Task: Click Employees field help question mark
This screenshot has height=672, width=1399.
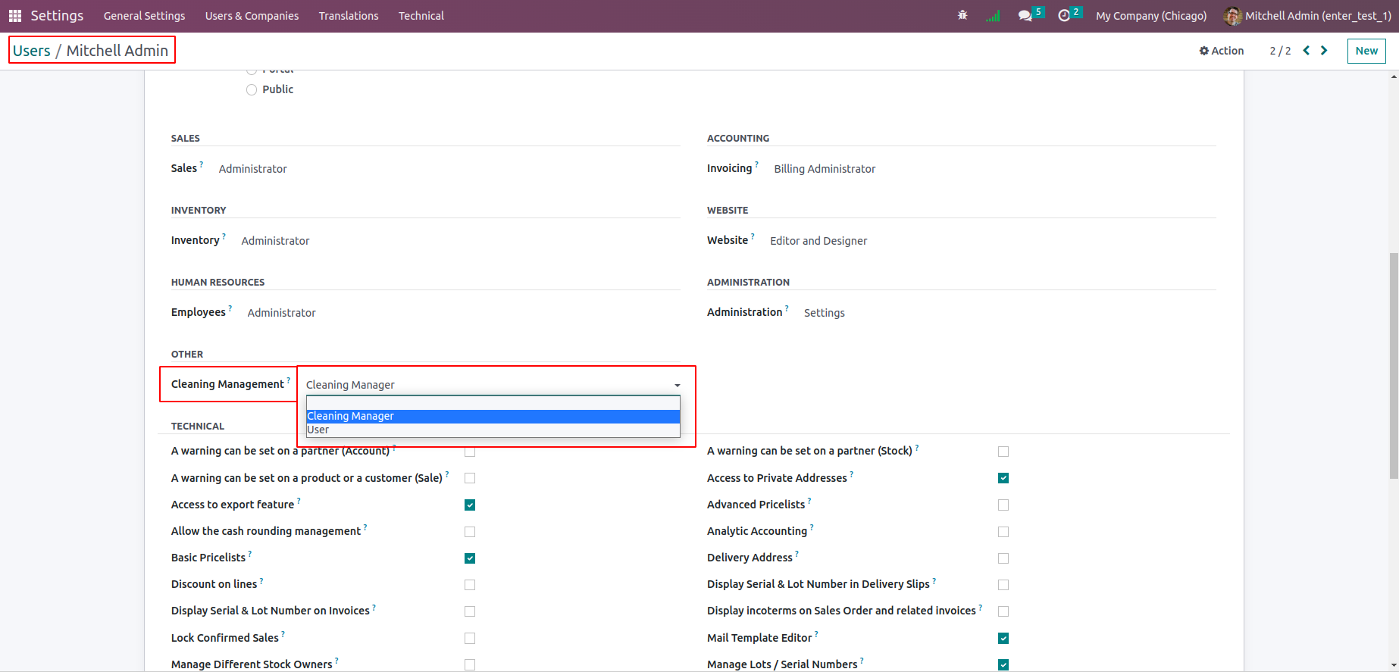Action: click(x=230, y=308)
